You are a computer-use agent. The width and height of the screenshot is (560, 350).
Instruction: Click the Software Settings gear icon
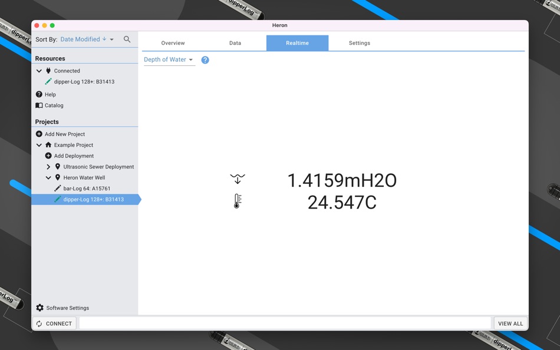coord(39,308)
